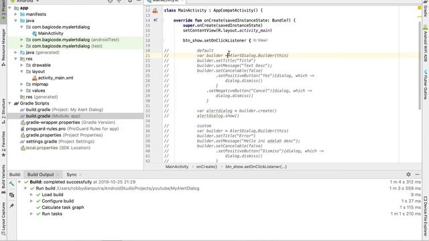Expand the (test) package
429x241 pixels.
tap(22, 46)
